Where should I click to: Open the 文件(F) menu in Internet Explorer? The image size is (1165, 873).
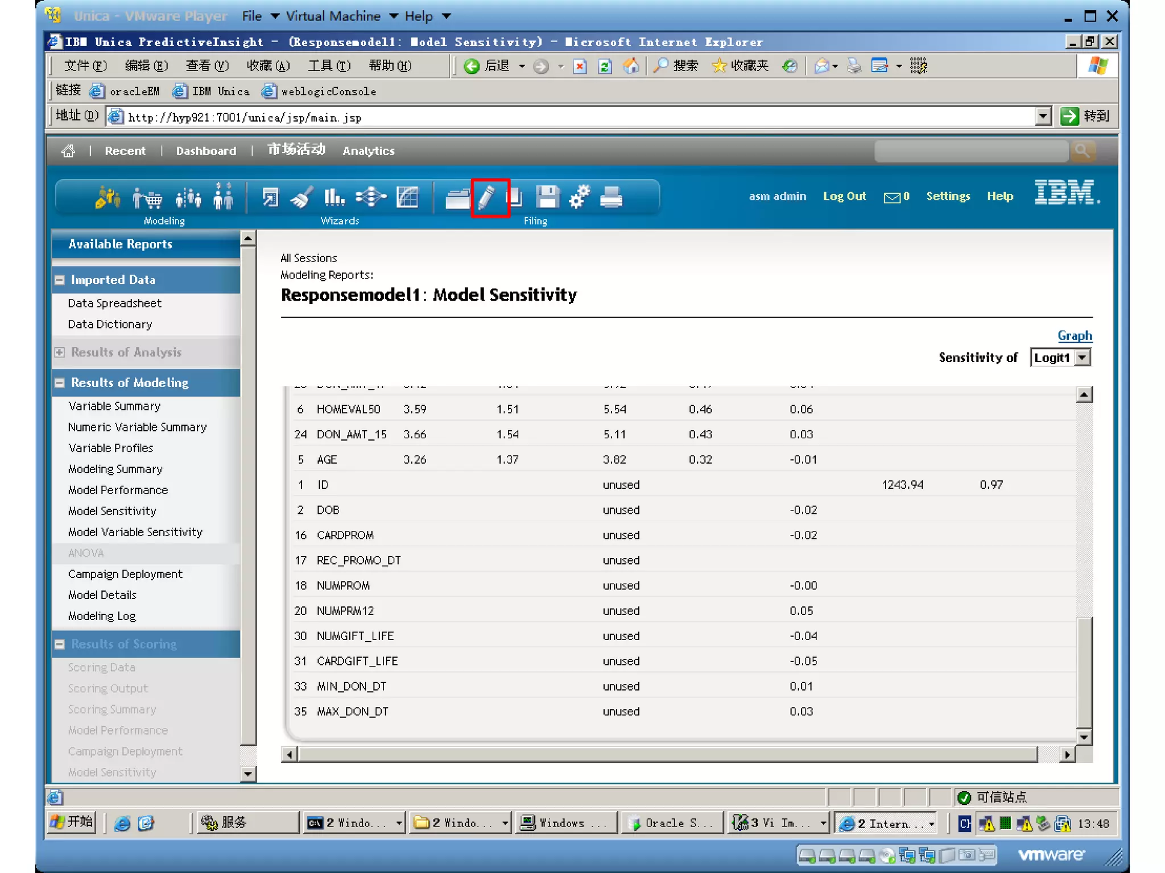[x=85, y=66]
